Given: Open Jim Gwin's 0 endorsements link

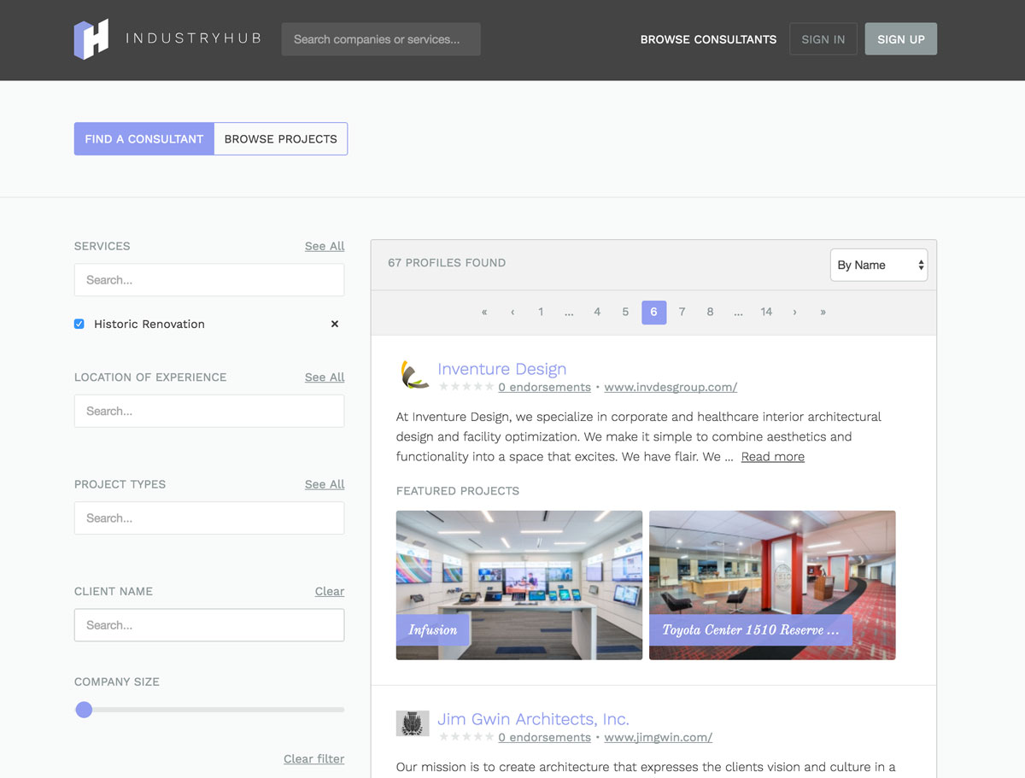Looking at the screenshot, I should 545,737.
